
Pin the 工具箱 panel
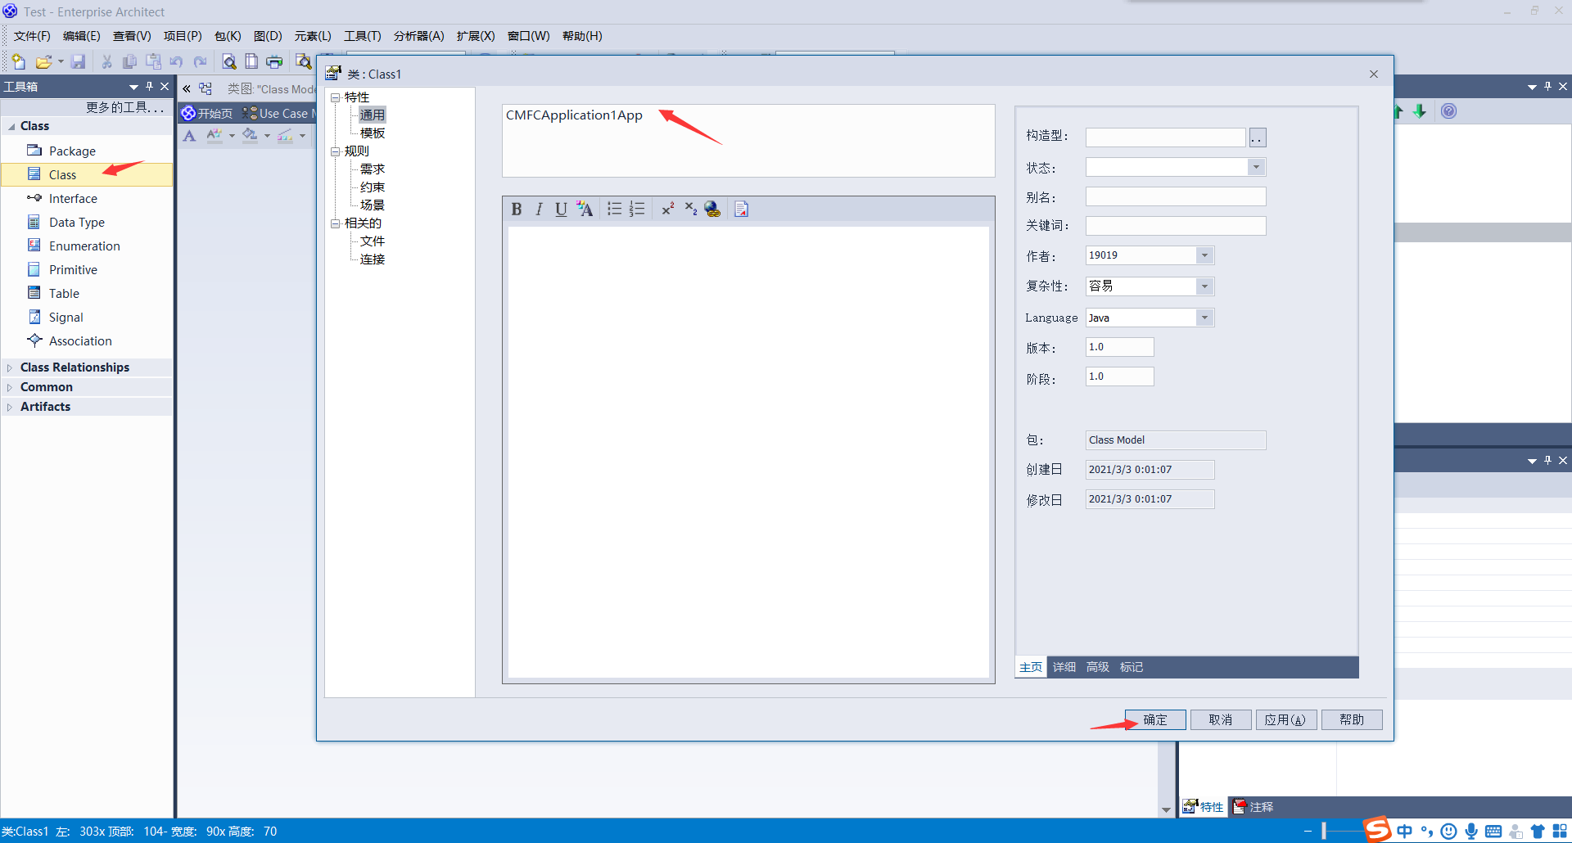tap(149, 86)
